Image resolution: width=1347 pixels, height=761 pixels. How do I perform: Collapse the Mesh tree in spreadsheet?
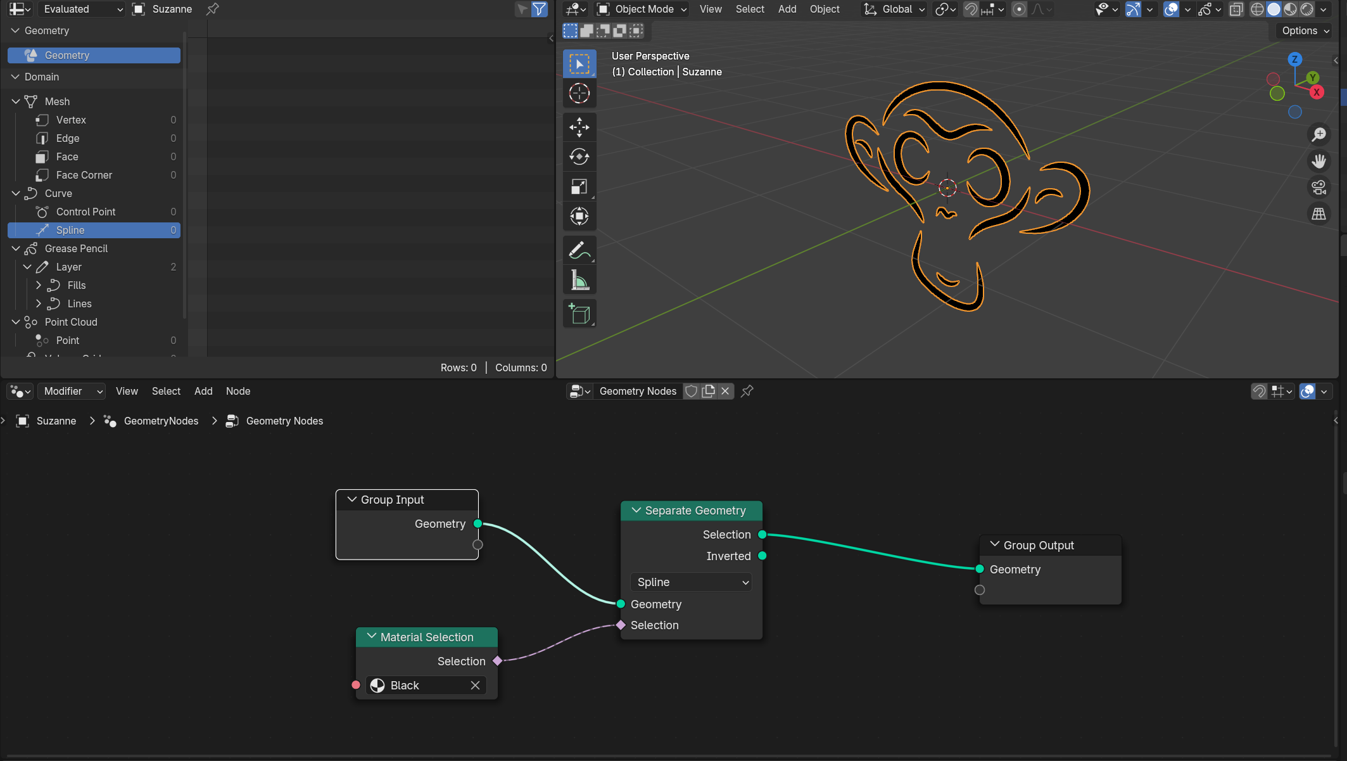[16, 101]
